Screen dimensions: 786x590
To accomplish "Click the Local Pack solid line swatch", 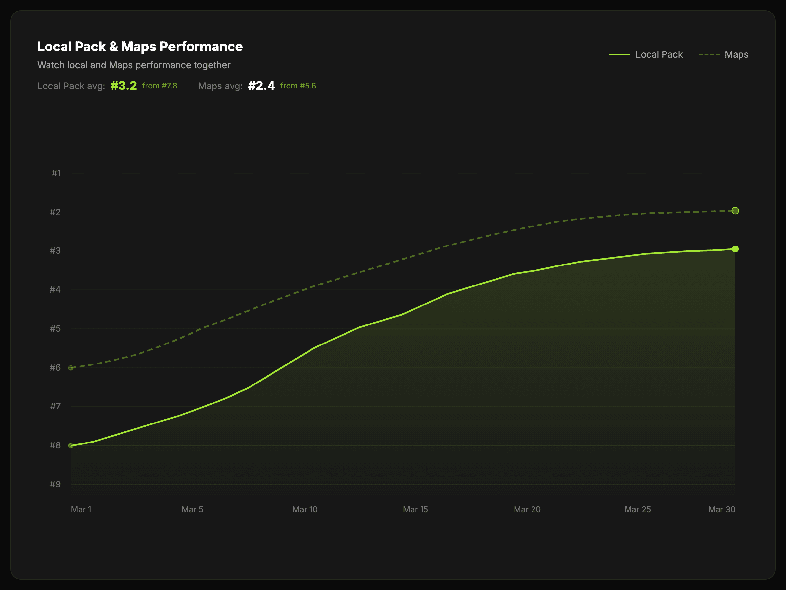I will (x=619, y=54).
